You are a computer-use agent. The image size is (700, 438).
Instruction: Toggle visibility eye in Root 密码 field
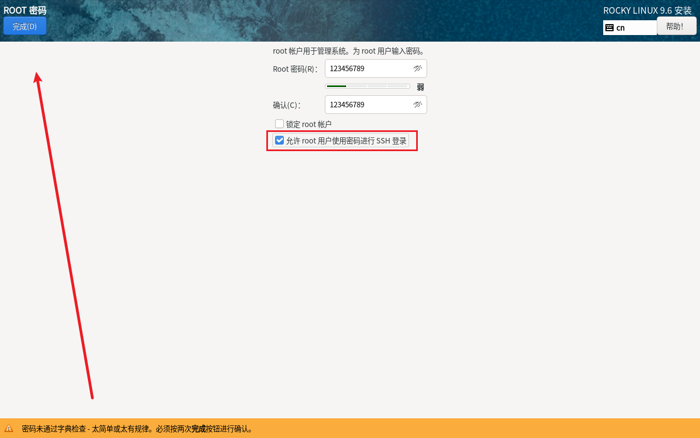(418, 68)
